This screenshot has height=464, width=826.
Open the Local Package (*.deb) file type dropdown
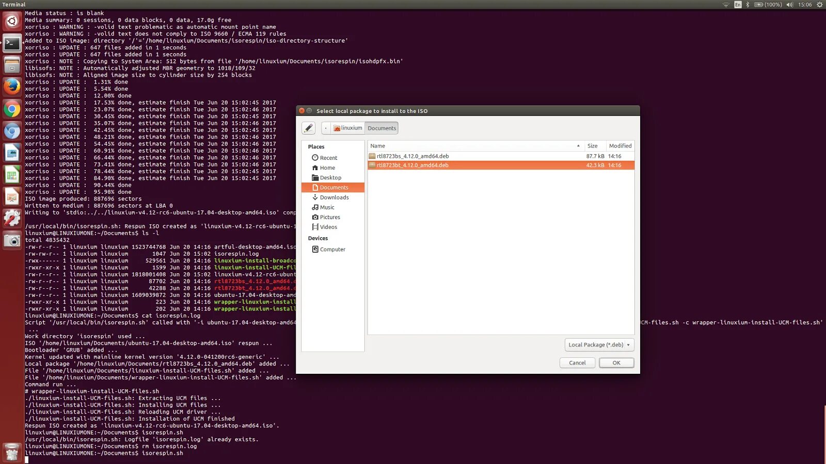pyautogui.click(x=599, y=344)
